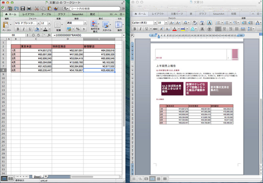This screenshot has width=263, height=183.
Task: Open Excel fill color dropdown arrow
Action: [41, 29]
